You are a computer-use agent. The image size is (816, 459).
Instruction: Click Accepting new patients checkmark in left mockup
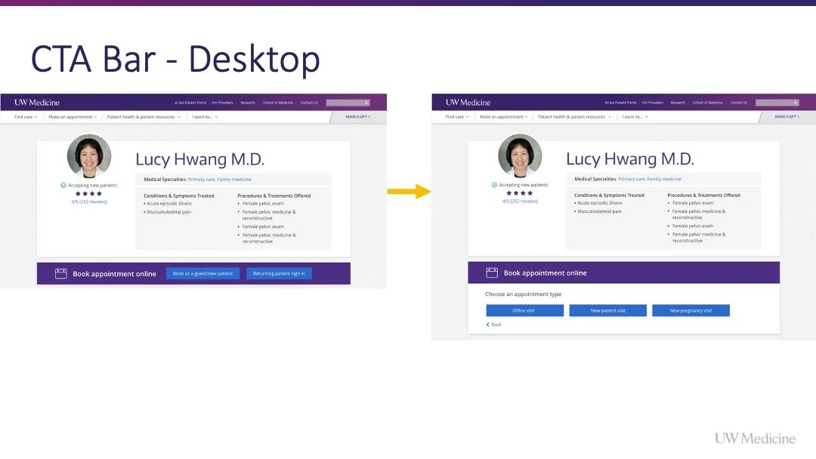[63, 185]
